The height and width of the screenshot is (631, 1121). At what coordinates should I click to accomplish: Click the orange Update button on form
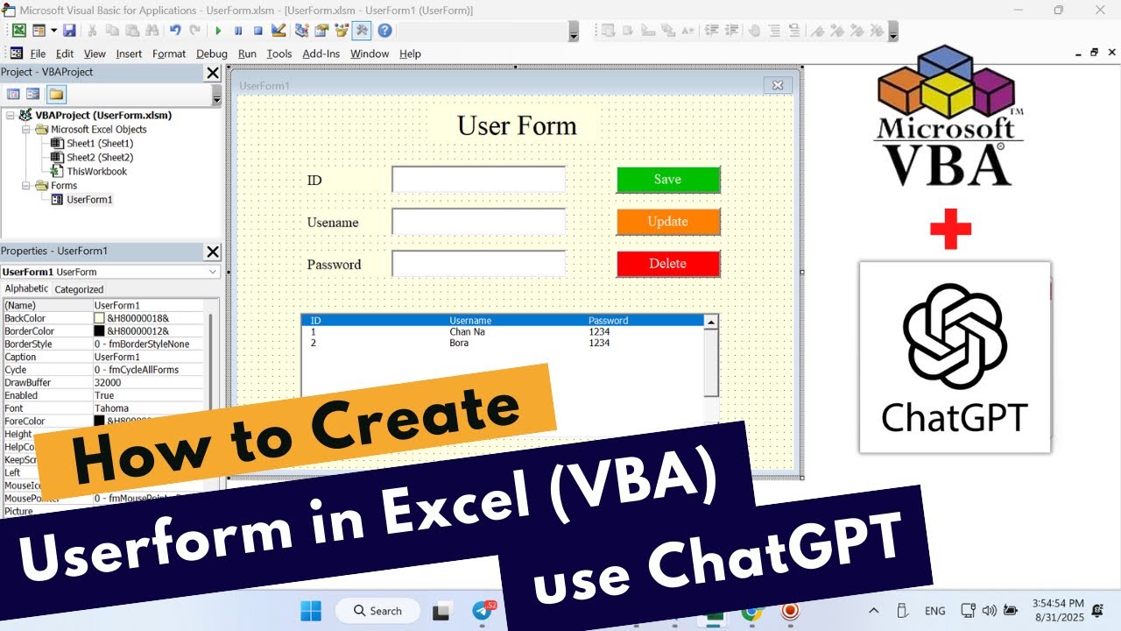[668, 222]
